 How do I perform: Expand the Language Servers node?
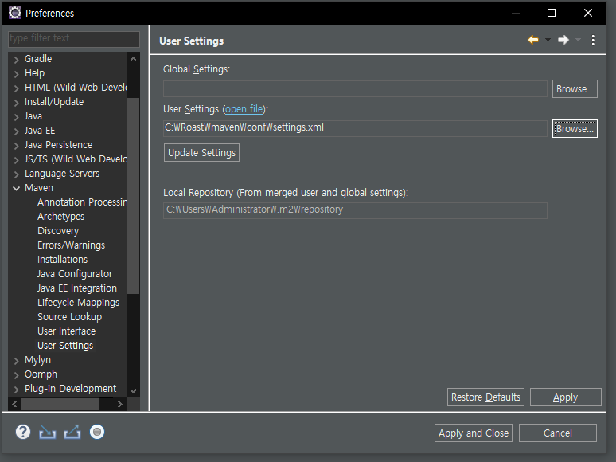(x=16, y=174)
